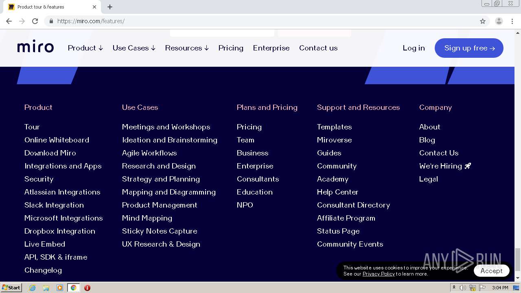The image size is (521, 293).
Task: Open the Tour footer link
Action: [x=32, y=127]
